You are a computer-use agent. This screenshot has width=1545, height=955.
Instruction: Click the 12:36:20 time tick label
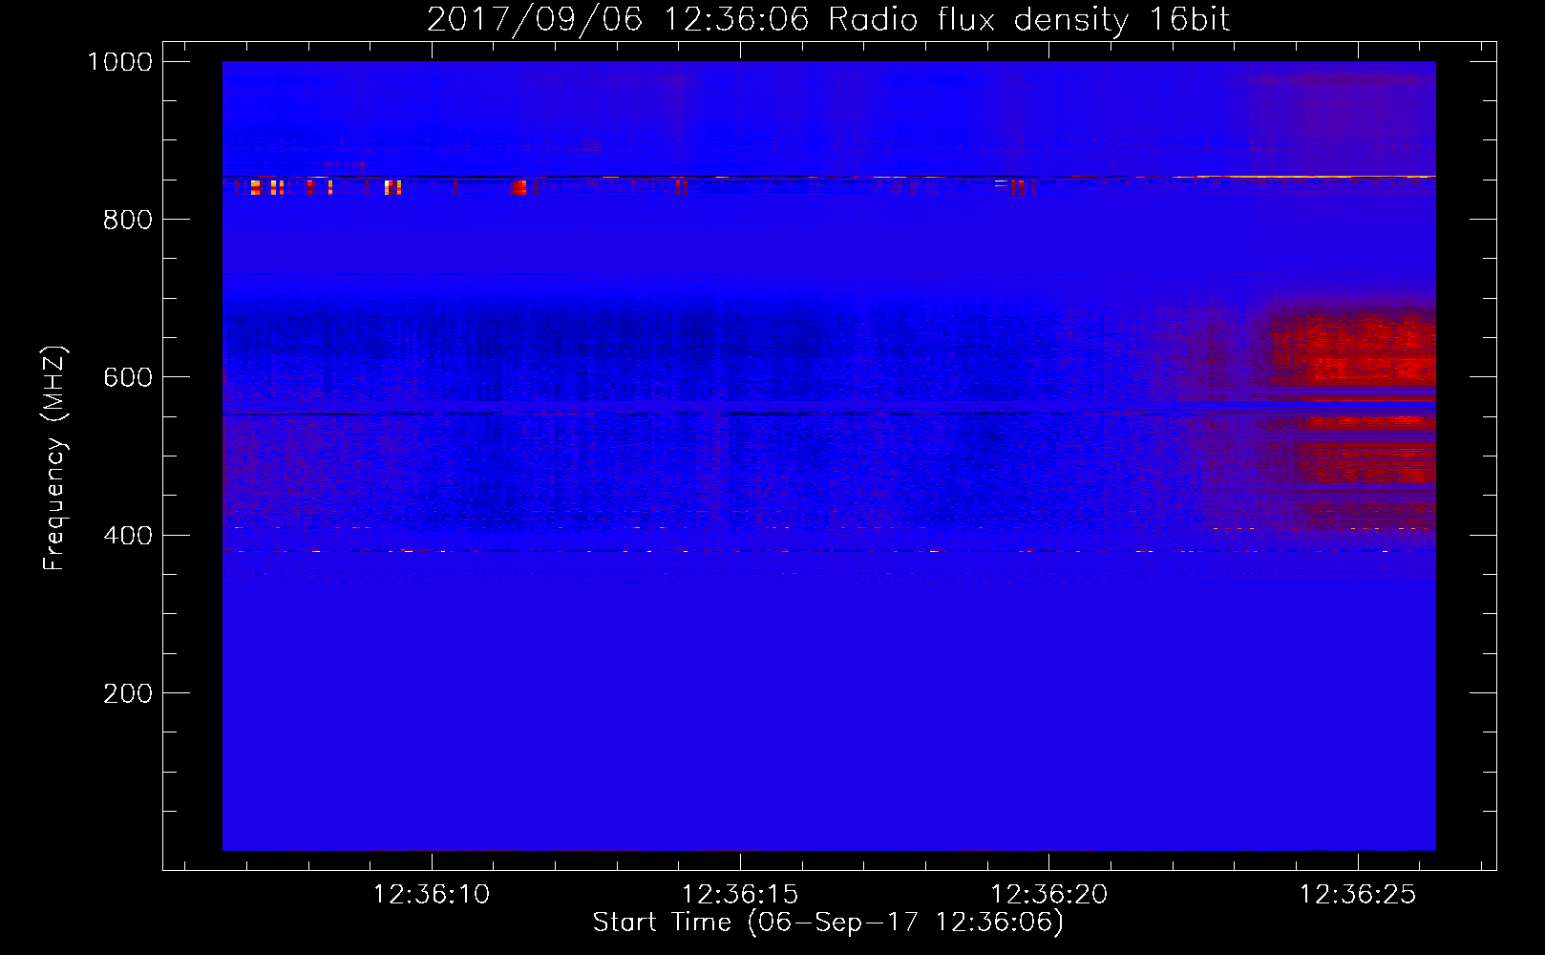point(1048,895)
